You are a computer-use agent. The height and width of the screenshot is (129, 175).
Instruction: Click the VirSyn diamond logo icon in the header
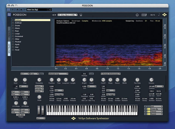click(164, 15)
